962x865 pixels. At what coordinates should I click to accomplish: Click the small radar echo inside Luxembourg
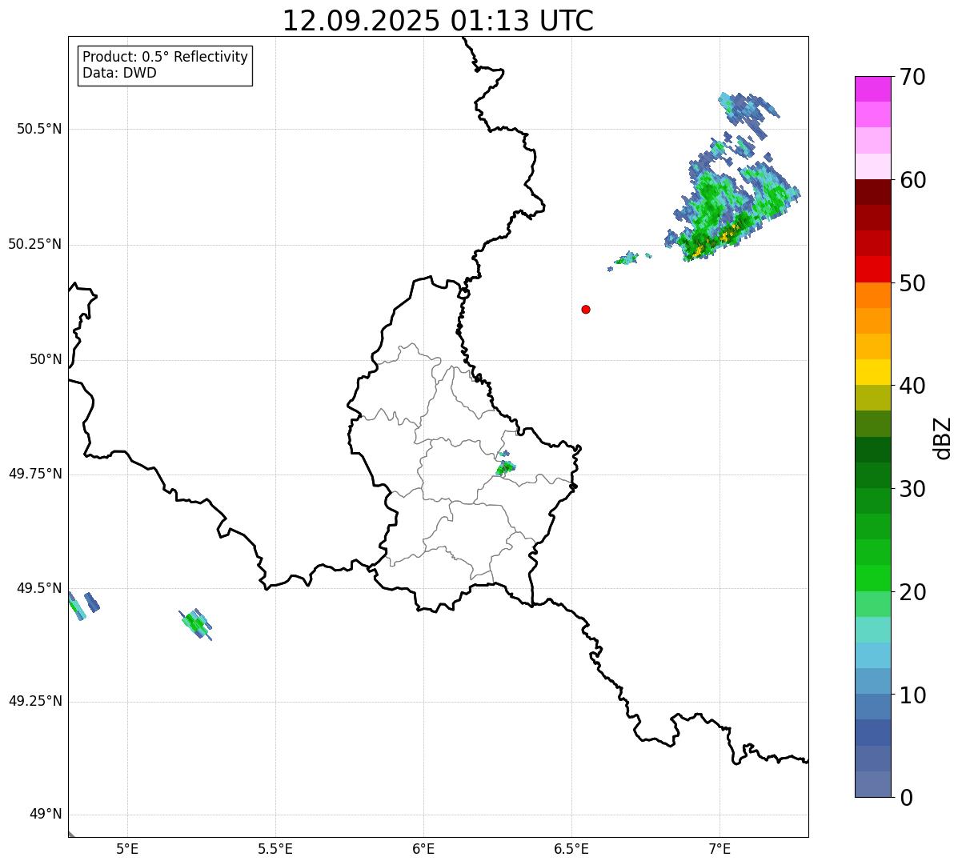point(505,467)
